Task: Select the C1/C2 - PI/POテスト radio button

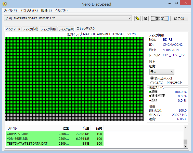Action: (152, 83)
